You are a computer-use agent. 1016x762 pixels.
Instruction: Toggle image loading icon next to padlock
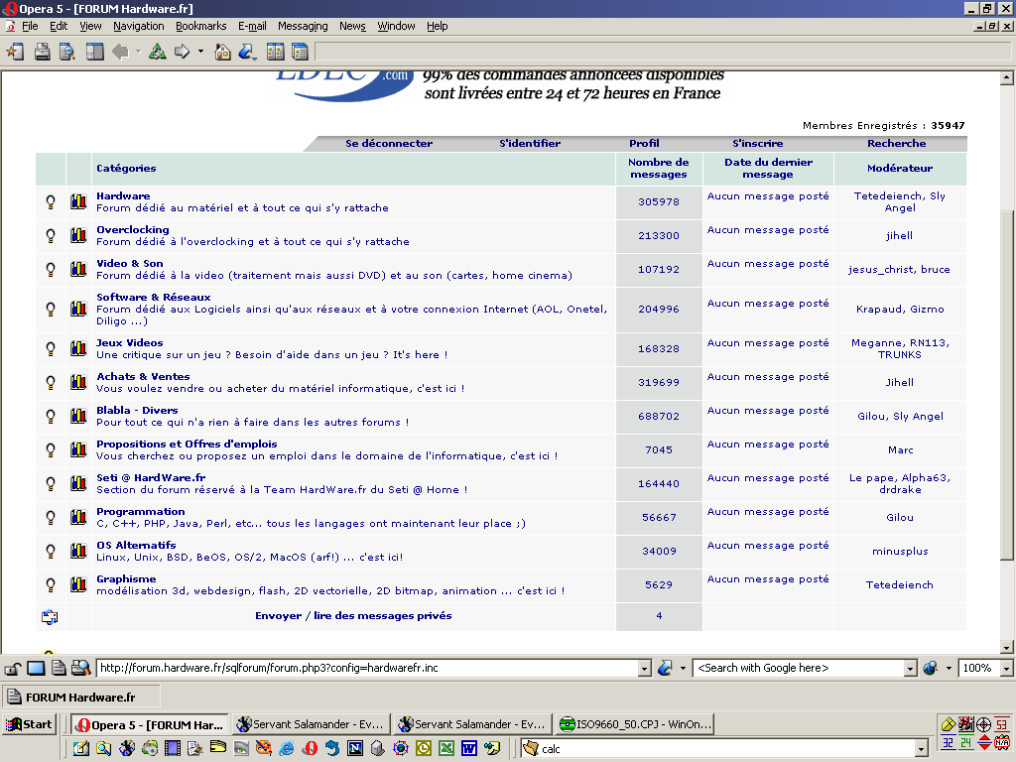(x=36, y=669)
